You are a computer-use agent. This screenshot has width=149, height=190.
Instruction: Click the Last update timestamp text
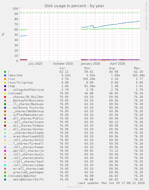[112, 183]
